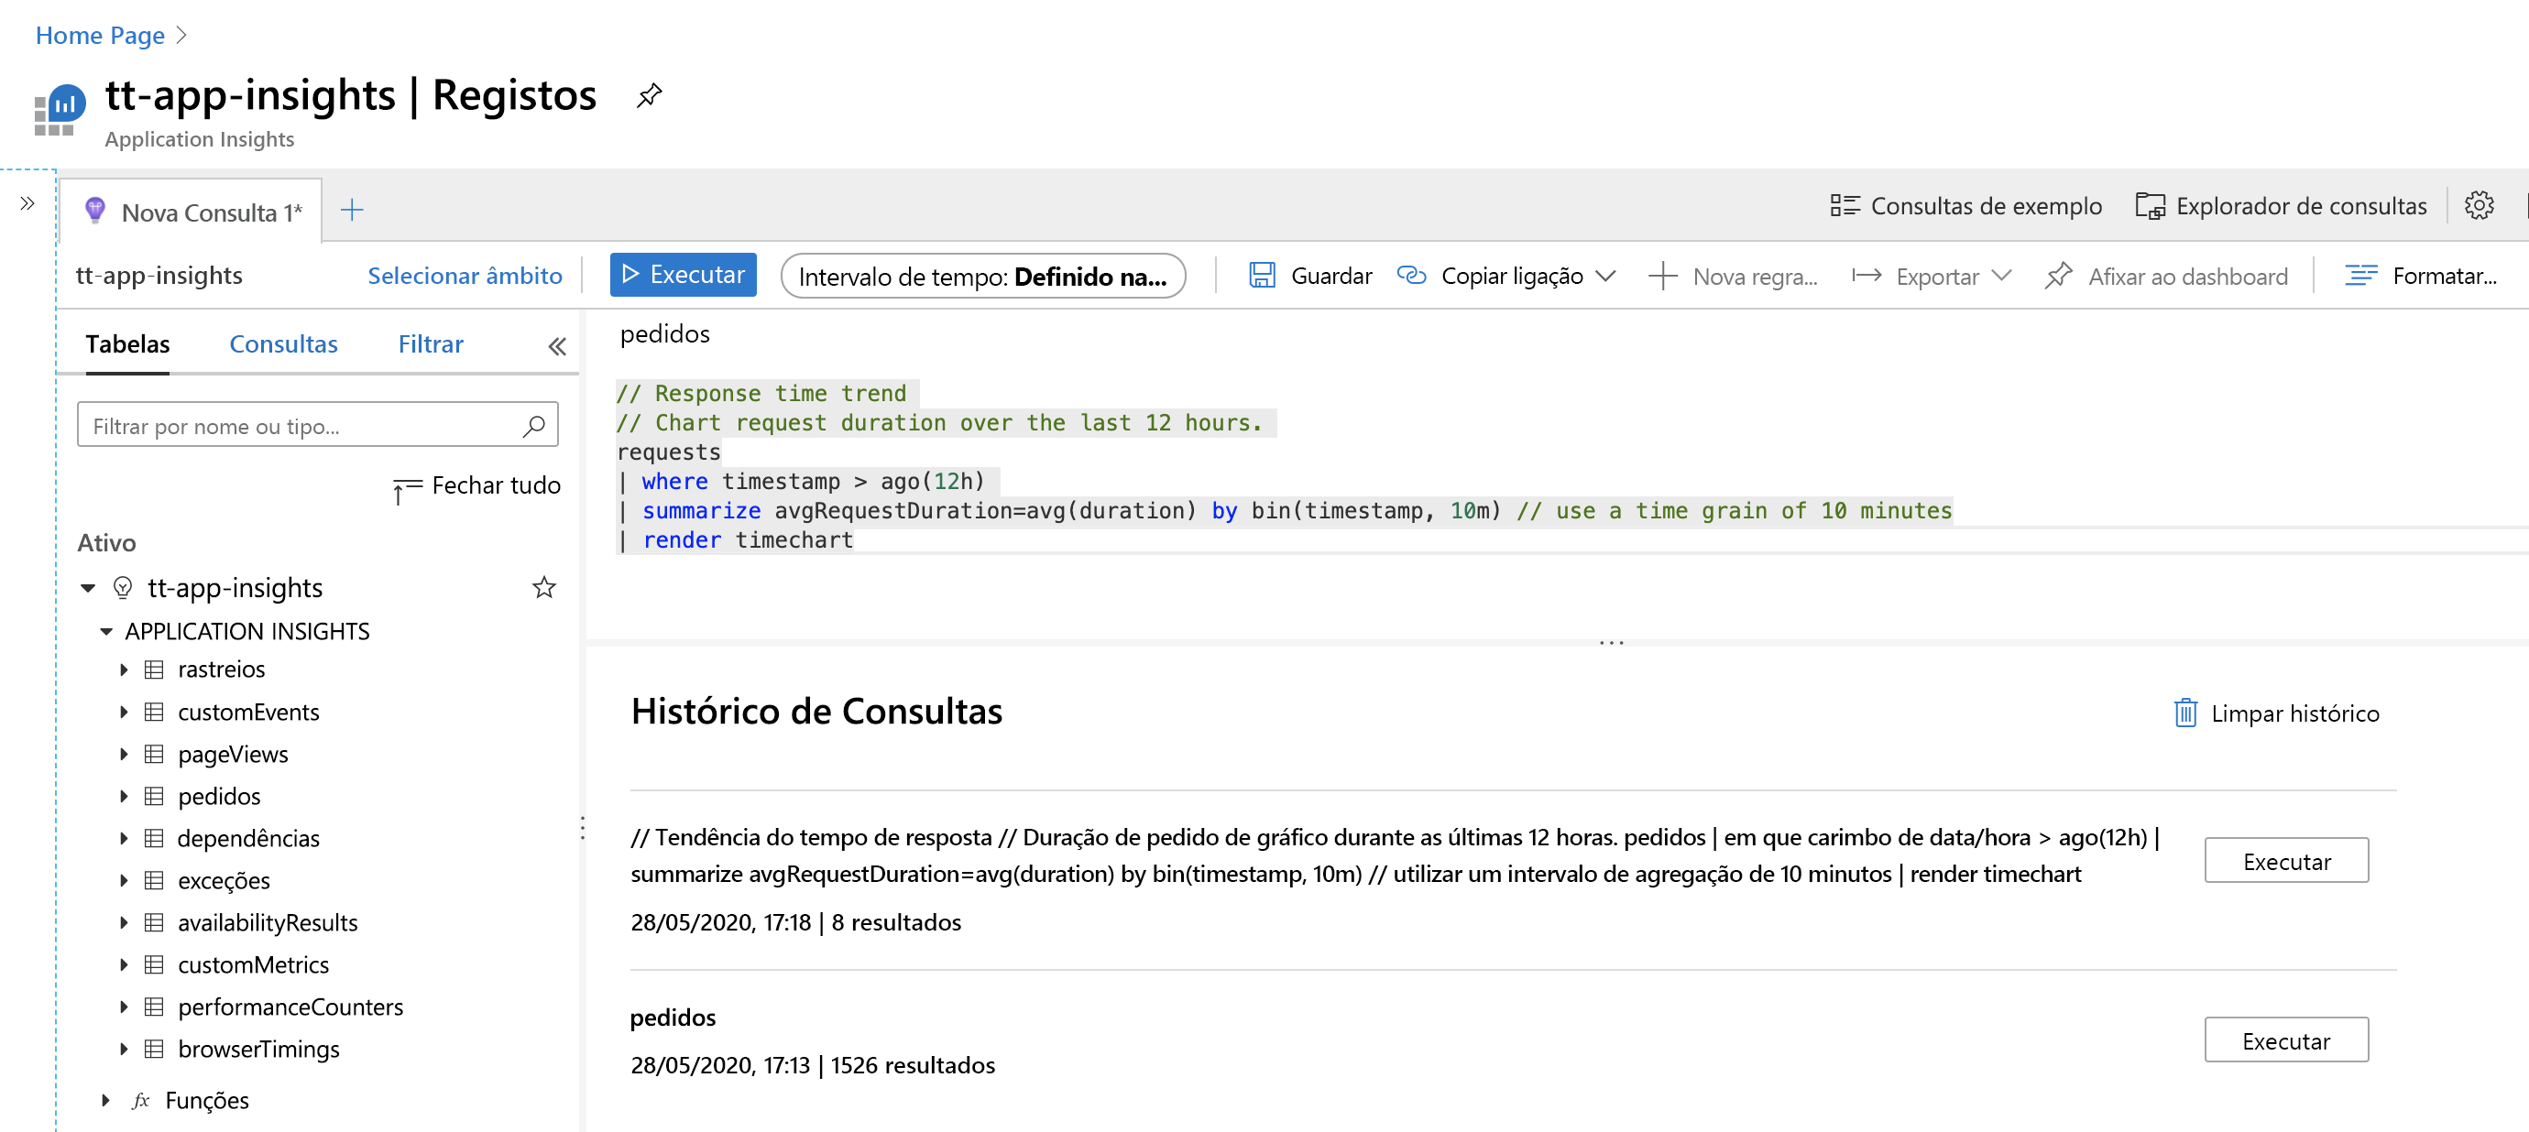Click the summarize line in the editor
2529x1132 pixels.
pos(1284,511)
